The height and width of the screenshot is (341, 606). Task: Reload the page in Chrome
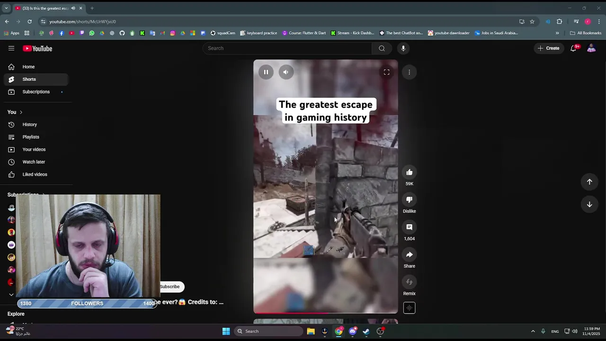(29, 21)
